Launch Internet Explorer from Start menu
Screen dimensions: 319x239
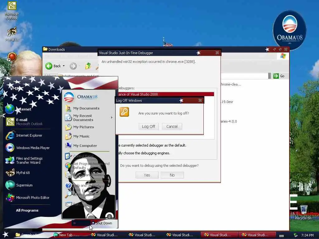point(24,135)
